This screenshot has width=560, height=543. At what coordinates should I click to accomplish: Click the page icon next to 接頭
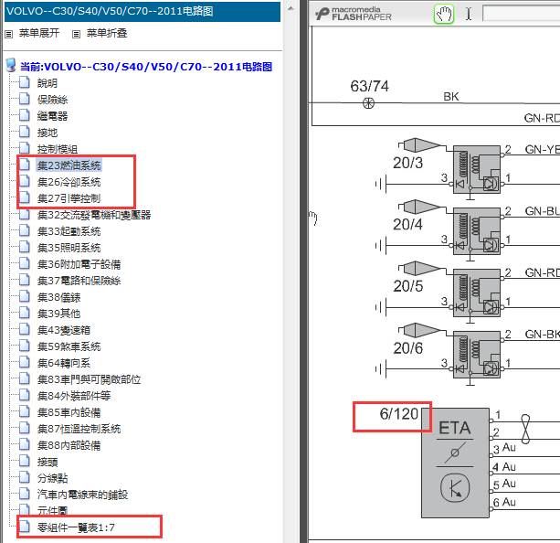coord(25,461)
